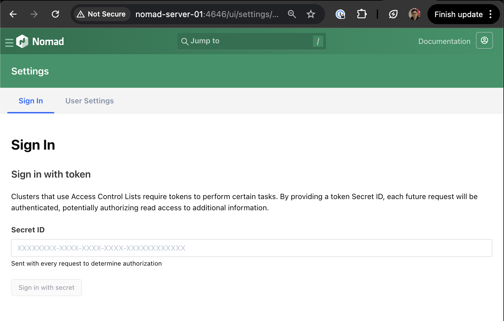Focus the Secret ID input field

tap(251, 248)
